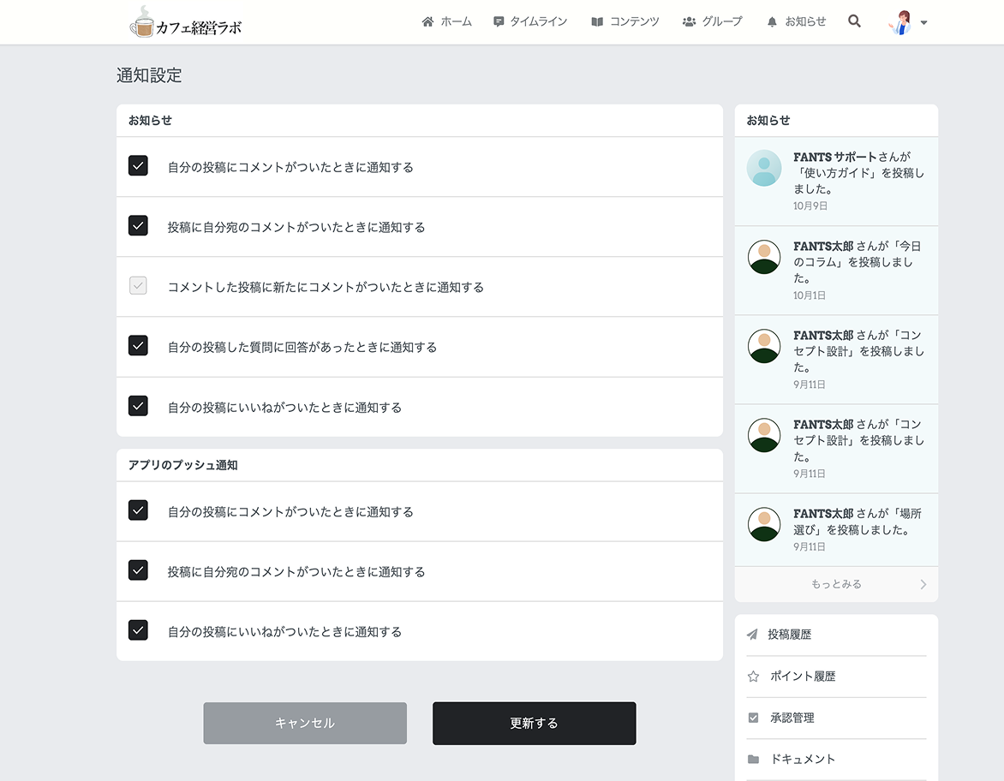Open コンテンツ from the navigation
Image resolution: width=1004 pixels, height=781 pixels.
625,21
